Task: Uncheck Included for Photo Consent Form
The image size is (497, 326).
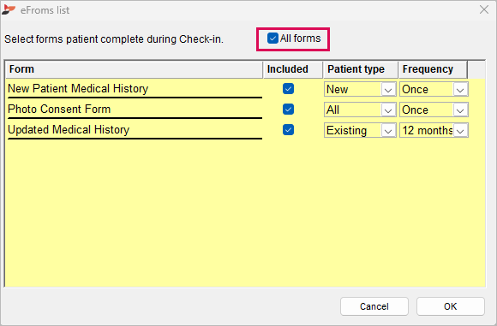Action: [x=288, y=110]
